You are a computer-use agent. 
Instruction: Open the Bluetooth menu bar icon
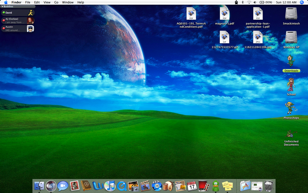[x=243, y=2]
